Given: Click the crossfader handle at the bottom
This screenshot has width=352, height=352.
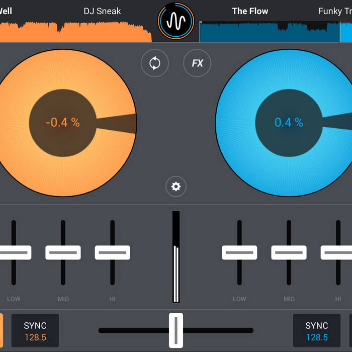Looking at the screenshot, I should pyautogui.click(x=175, y=330).
